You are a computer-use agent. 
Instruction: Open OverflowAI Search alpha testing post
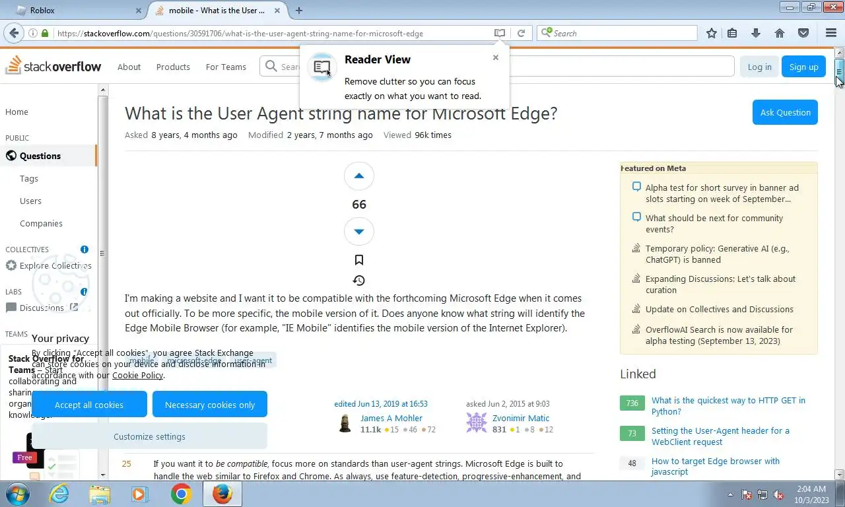[719, 335]
